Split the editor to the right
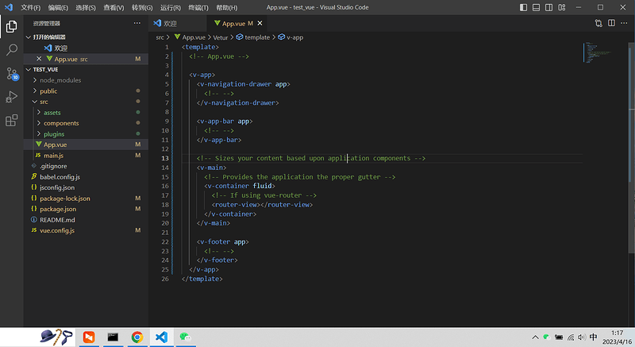635x347 pixels. [x=611, y=23]
